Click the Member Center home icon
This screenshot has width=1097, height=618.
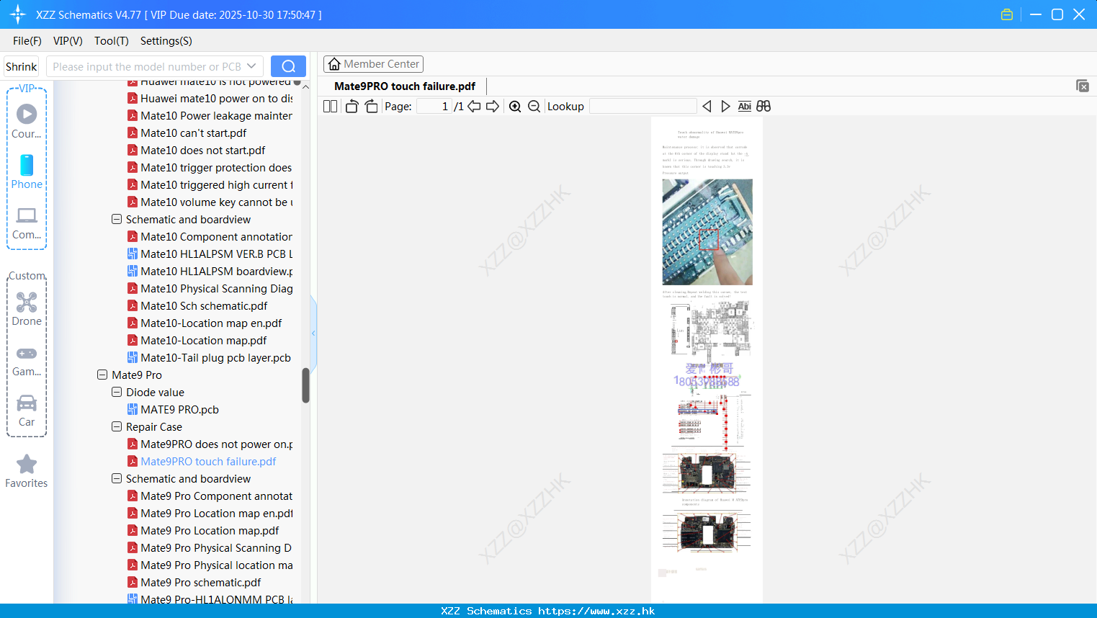(x=334, y=64)
